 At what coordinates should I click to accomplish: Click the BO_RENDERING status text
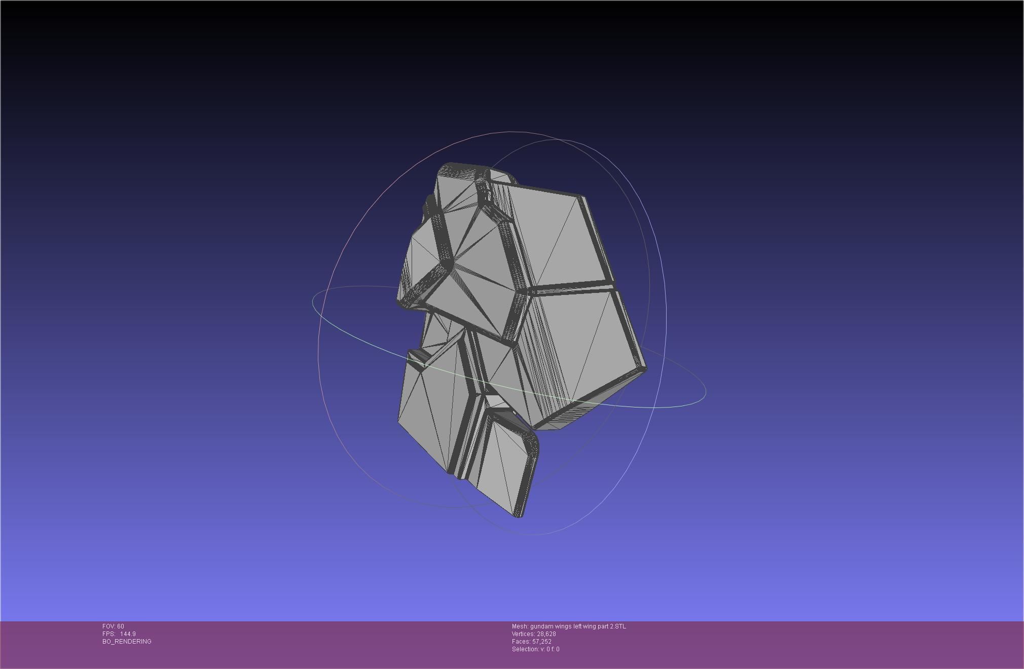[127, 641]
